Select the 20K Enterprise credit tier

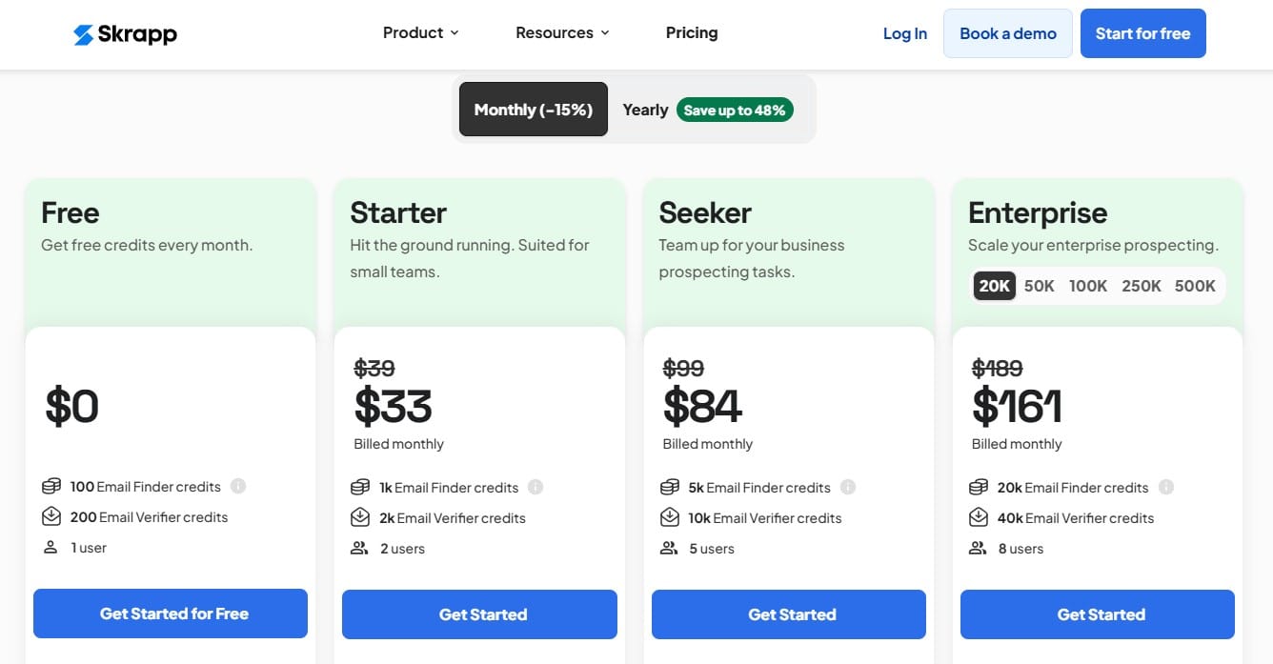tap(995, 286)
